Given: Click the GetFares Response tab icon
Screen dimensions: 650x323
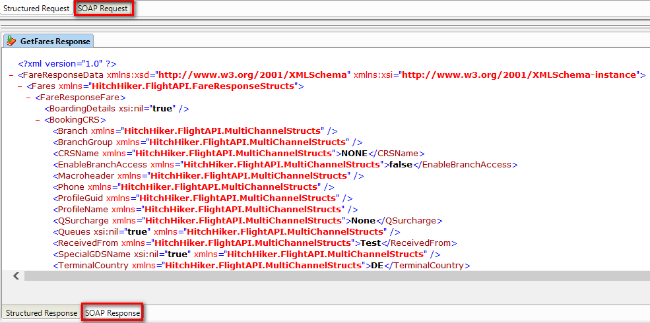Looking at the screenshot, I should point(11,41).
